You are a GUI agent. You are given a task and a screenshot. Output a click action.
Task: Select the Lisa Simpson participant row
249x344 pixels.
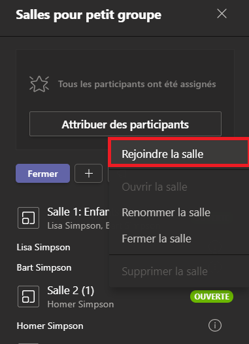coord(43,247)
